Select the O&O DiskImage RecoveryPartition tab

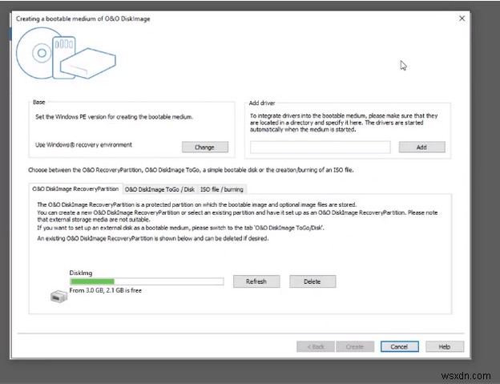tap(75, 189)
